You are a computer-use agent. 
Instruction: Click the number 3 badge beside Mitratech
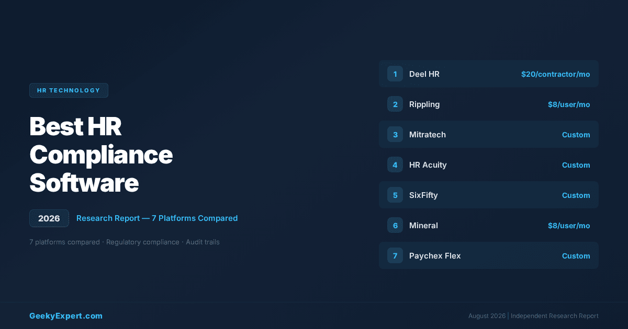pos(395,134)
